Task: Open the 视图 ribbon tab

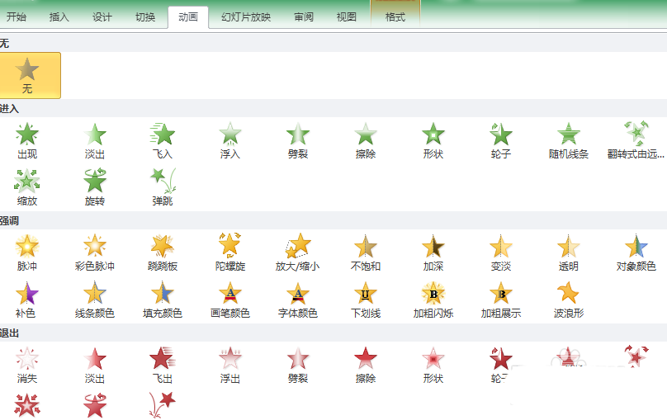Action: 346,17
